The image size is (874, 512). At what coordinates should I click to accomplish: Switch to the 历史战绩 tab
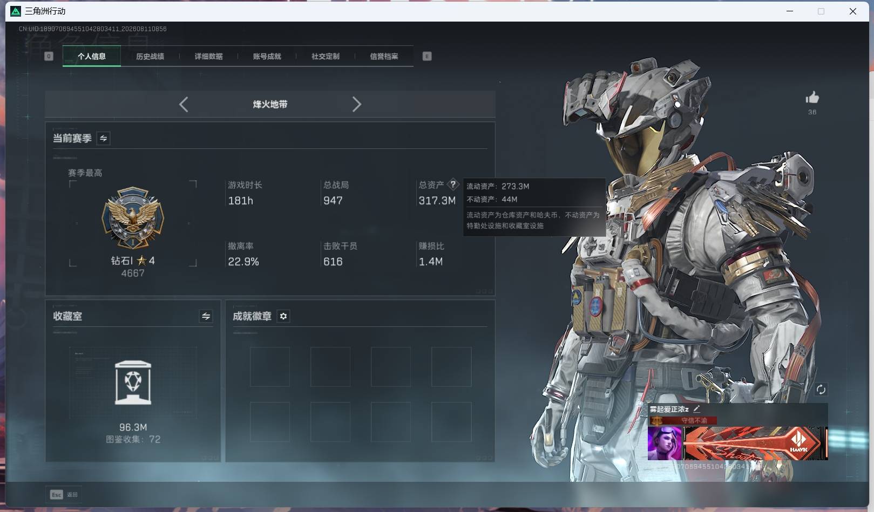(x=150, y=56)
